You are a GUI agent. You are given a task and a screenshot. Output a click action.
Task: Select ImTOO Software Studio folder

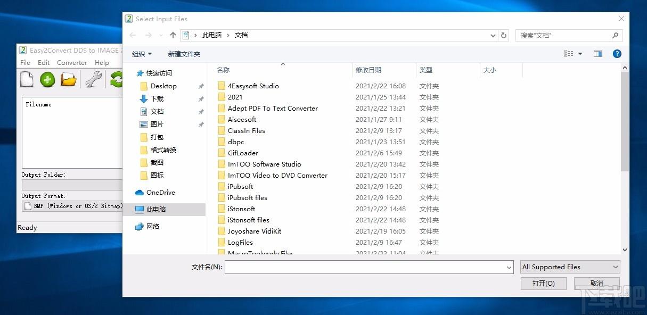point(264,164)
